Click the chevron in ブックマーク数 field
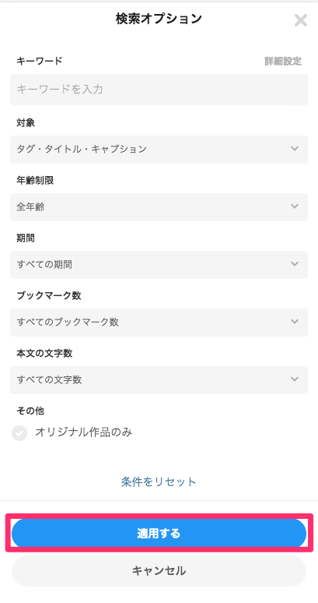Screen dimensions: 318x603 tap(295, 322)
